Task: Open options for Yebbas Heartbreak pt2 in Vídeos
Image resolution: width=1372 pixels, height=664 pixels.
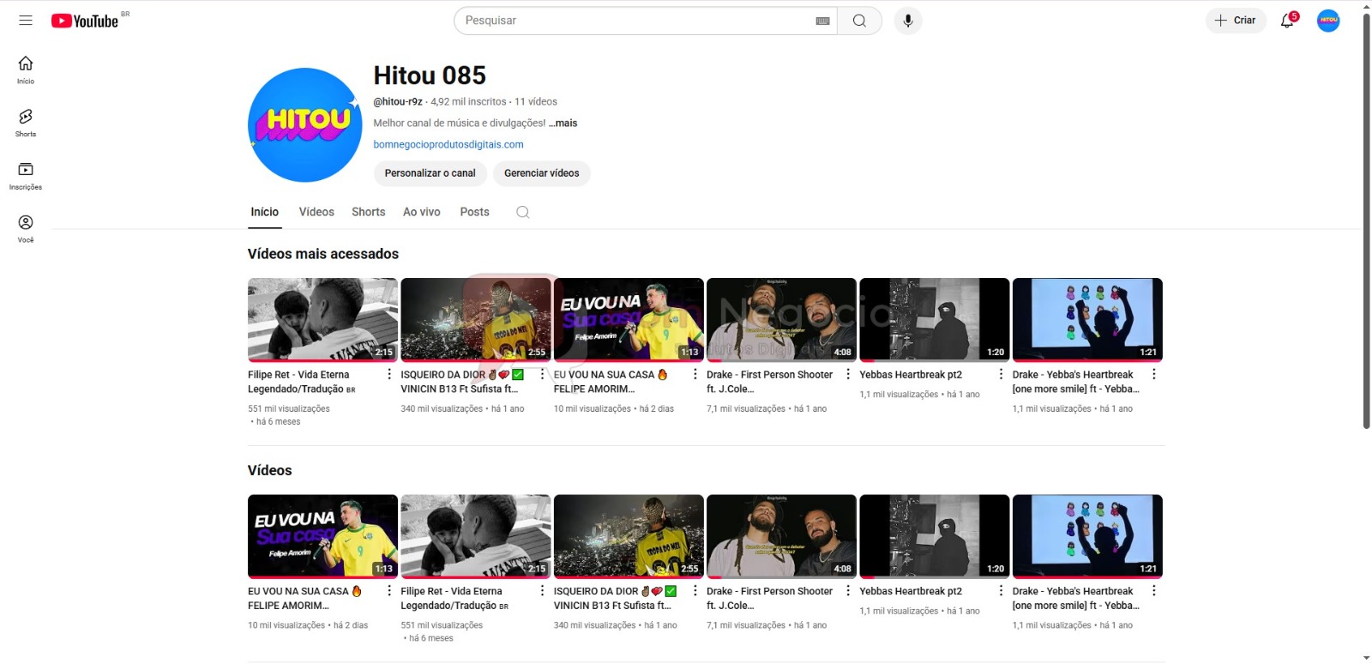Action: [x=1001, y=591]
